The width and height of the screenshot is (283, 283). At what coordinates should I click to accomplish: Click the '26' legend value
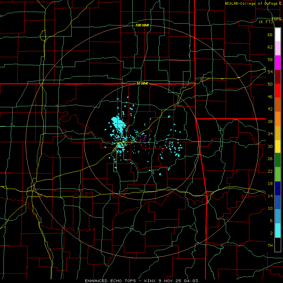click(x=270, y=159)
